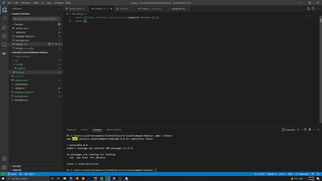Change indentation via Spaces: 4
Image resolution: width=322 pixels, height=181 pixels.
(272, 174)
